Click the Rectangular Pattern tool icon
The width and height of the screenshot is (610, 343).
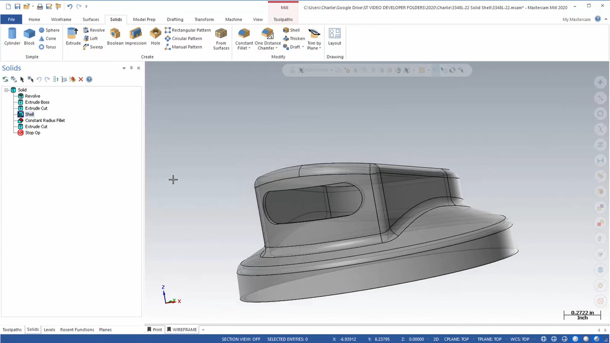[169, 30]
